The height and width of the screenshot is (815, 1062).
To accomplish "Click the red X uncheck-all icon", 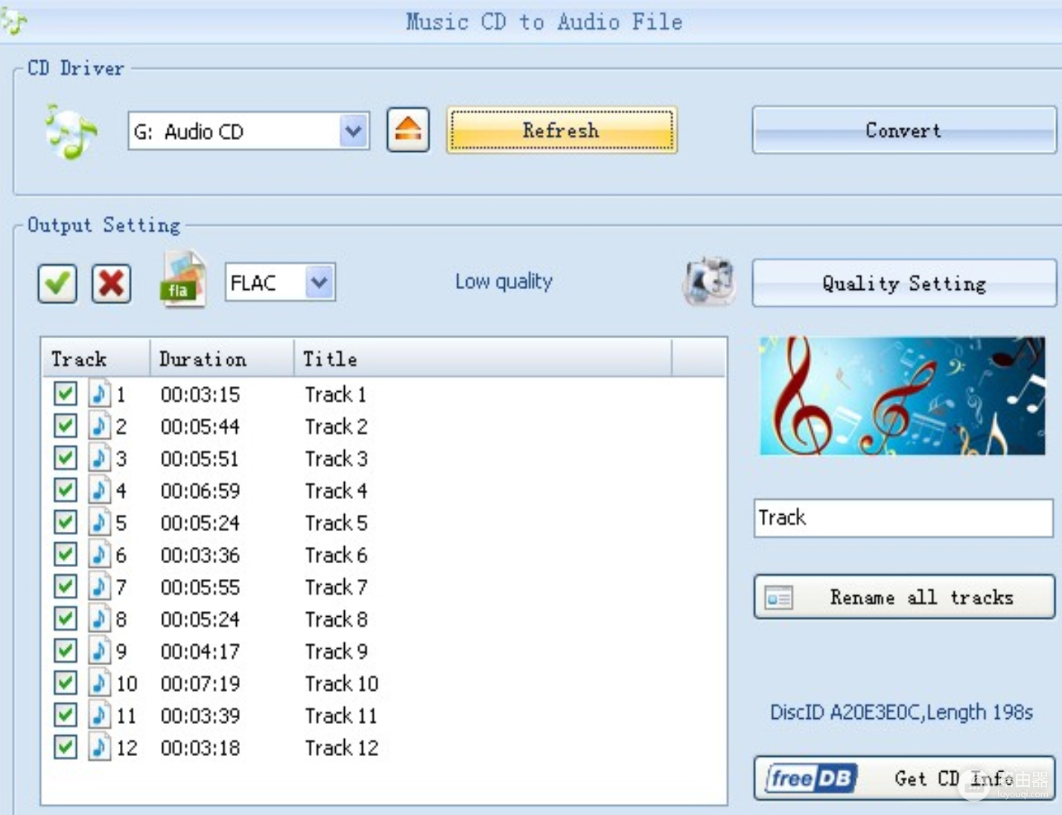I will pyautogui.click(x=112, y=283).
